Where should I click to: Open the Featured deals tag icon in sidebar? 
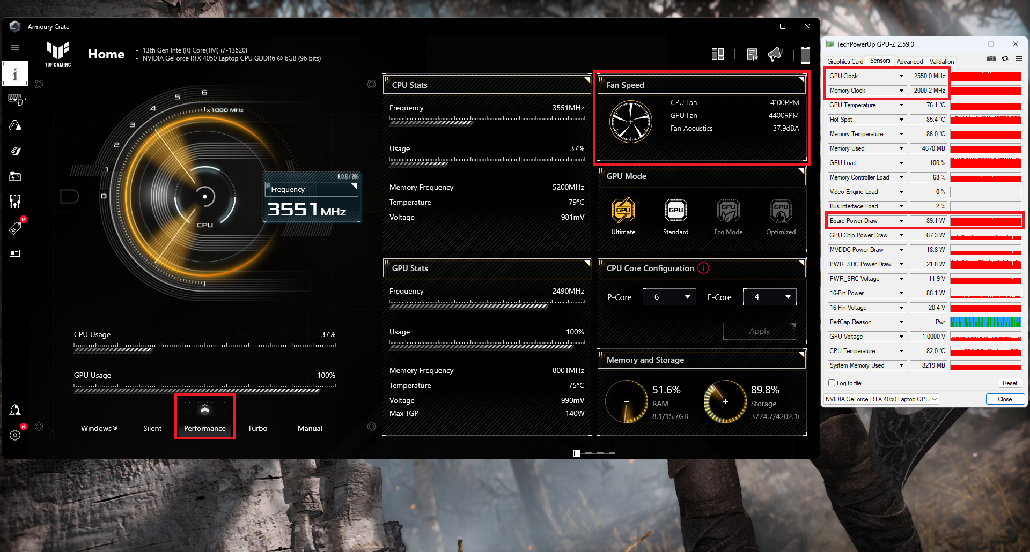pos(15,228)
